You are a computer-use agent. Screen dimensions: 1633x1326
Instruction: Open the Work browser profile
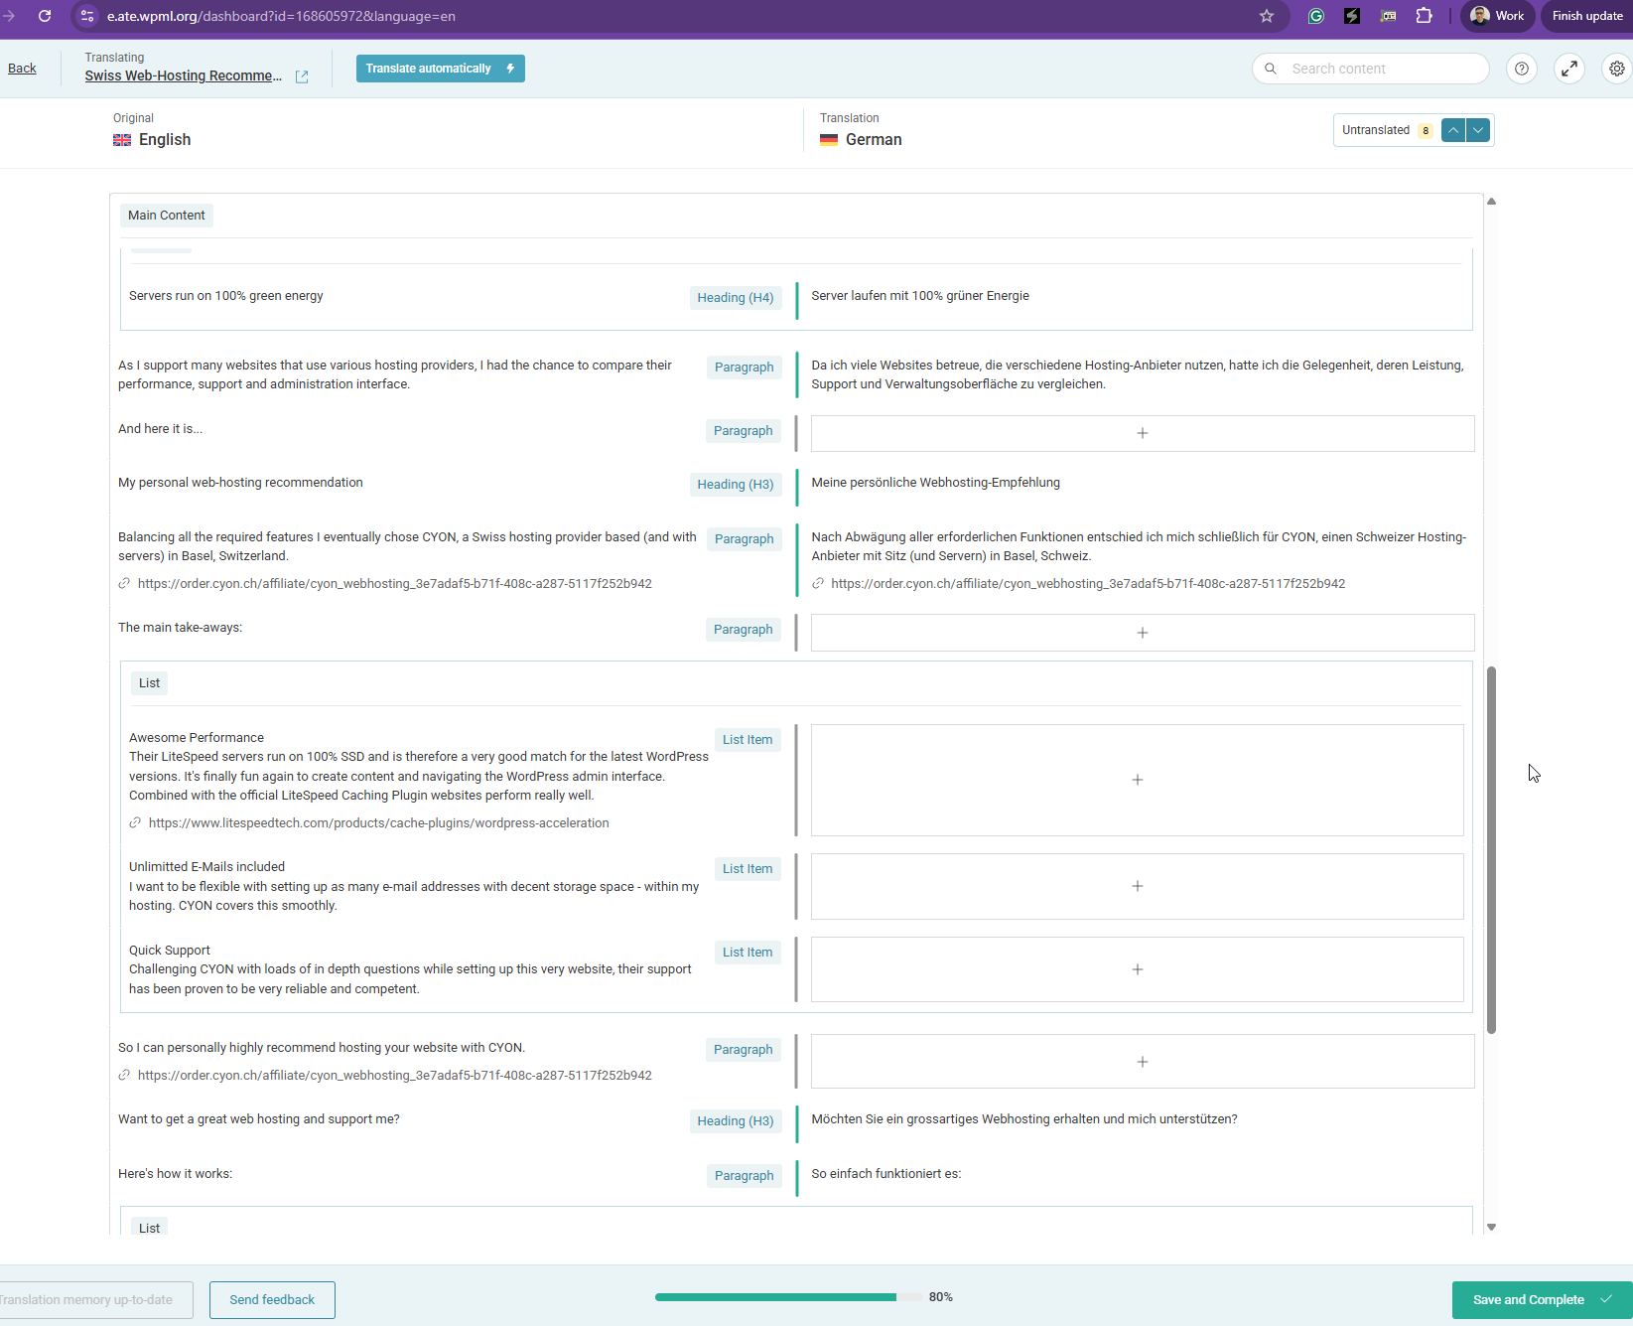point(1497,16)
